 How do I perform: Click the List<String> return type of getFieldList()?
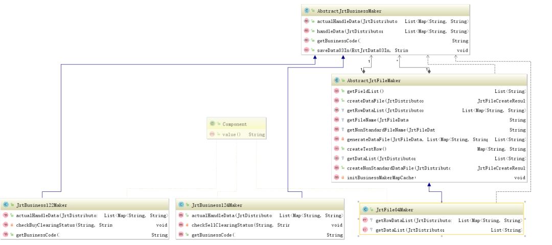510,91
